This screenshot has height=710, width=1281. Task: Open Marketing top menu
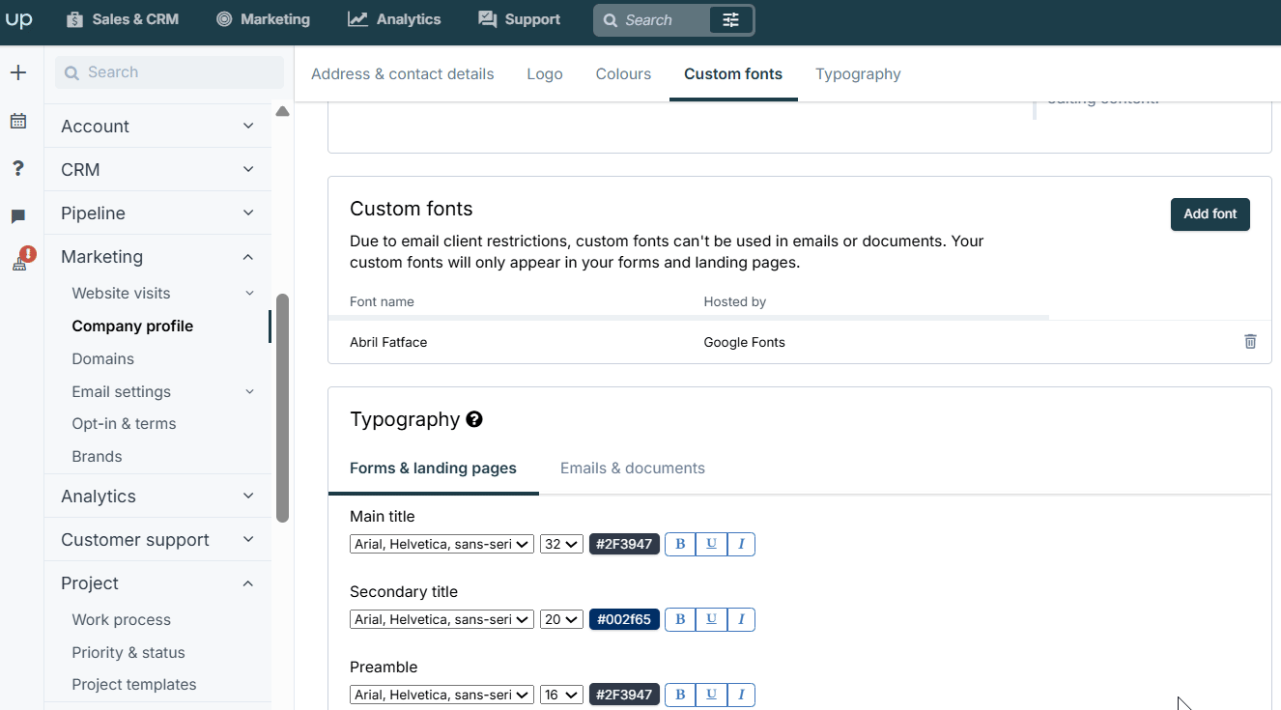click(x=263, y=19)
